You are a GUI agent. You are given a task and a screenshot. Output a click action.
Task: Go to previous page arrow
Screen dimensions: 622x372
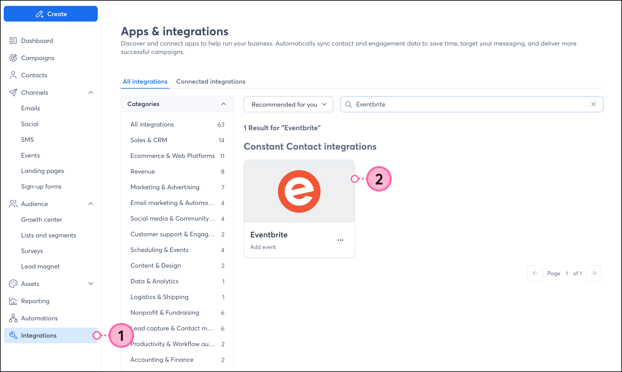[535, 273]
